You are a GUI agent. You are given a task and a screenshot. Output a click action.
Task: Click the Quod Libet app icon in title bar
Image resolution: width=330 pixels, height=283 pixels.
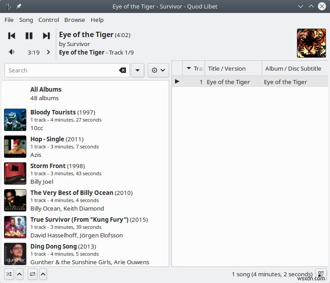8,6
